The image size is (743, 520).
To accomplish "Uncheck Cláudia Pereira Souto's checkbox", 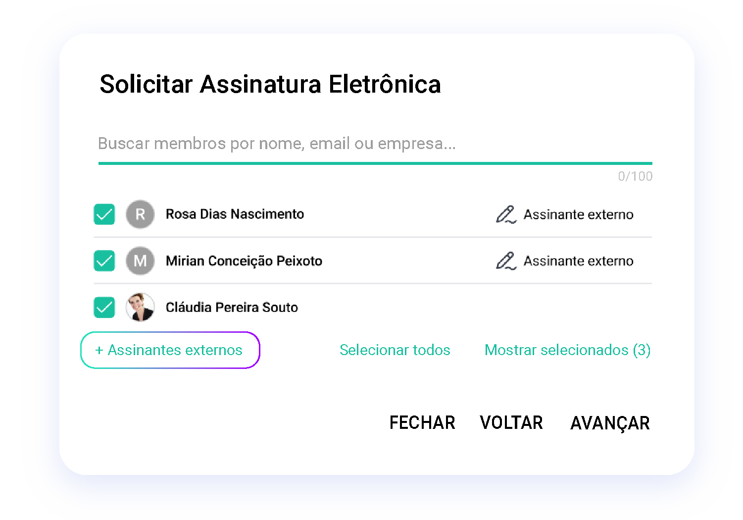I will click(104, 308).
